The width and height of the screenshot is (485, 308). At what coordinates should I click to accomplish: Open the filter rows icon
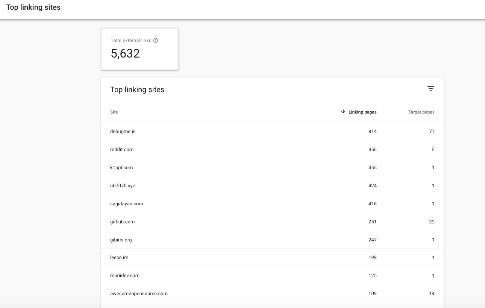pyautogui.click(x=431, y=89)
